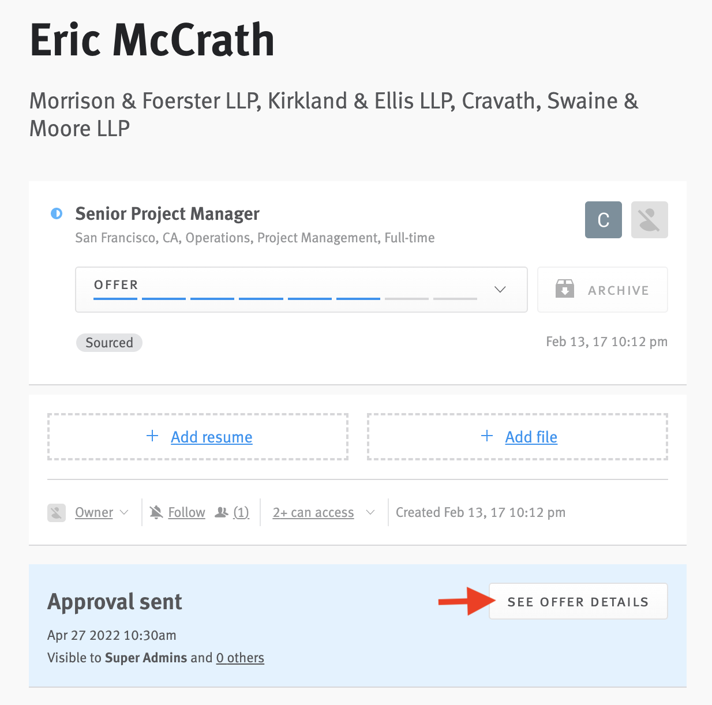Toggle Follow for this candidate
This screenshot has height=705, width=712.
[186, 512]
